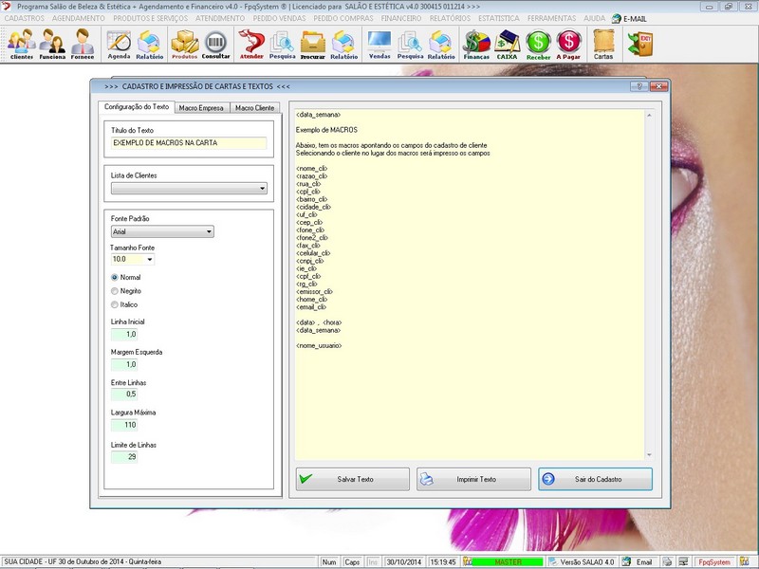Click the Salvar Texto button
The image size is (759, 569).
pos(352,479)
